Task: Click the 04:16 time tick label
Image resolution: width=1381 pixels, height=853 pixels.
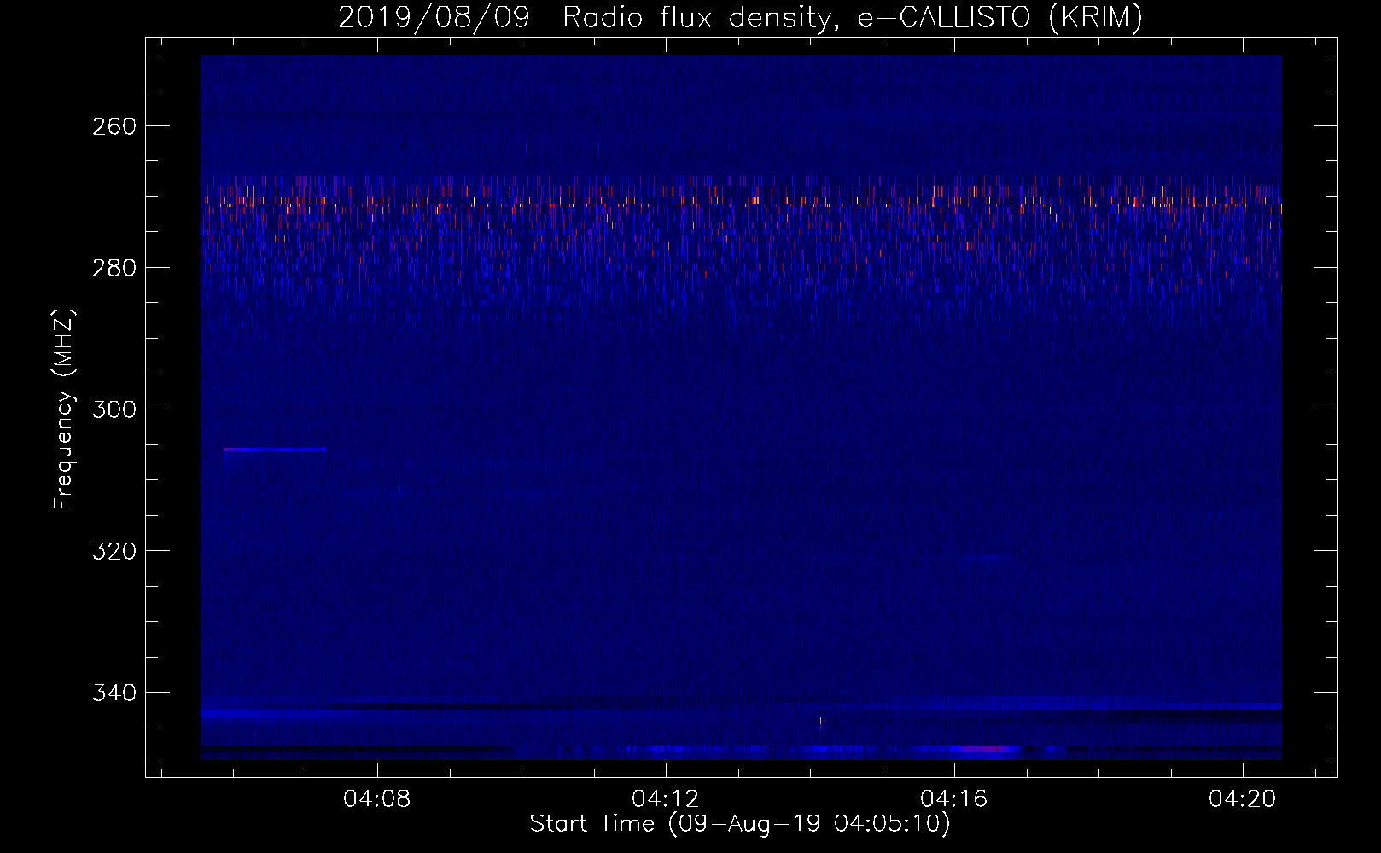Action: tap(953, 798)
